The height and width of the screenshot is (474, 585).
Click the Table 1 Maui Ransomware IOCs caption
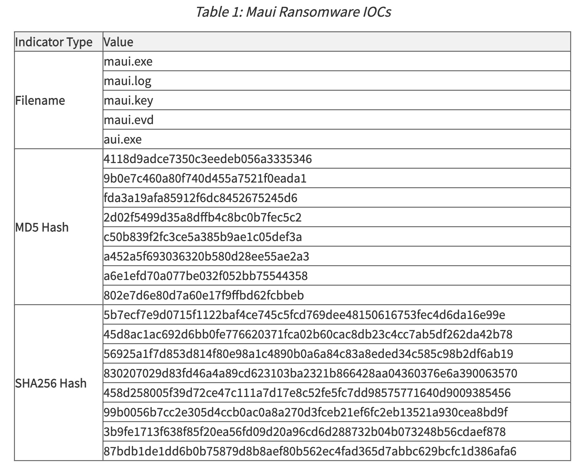[293, 12]
